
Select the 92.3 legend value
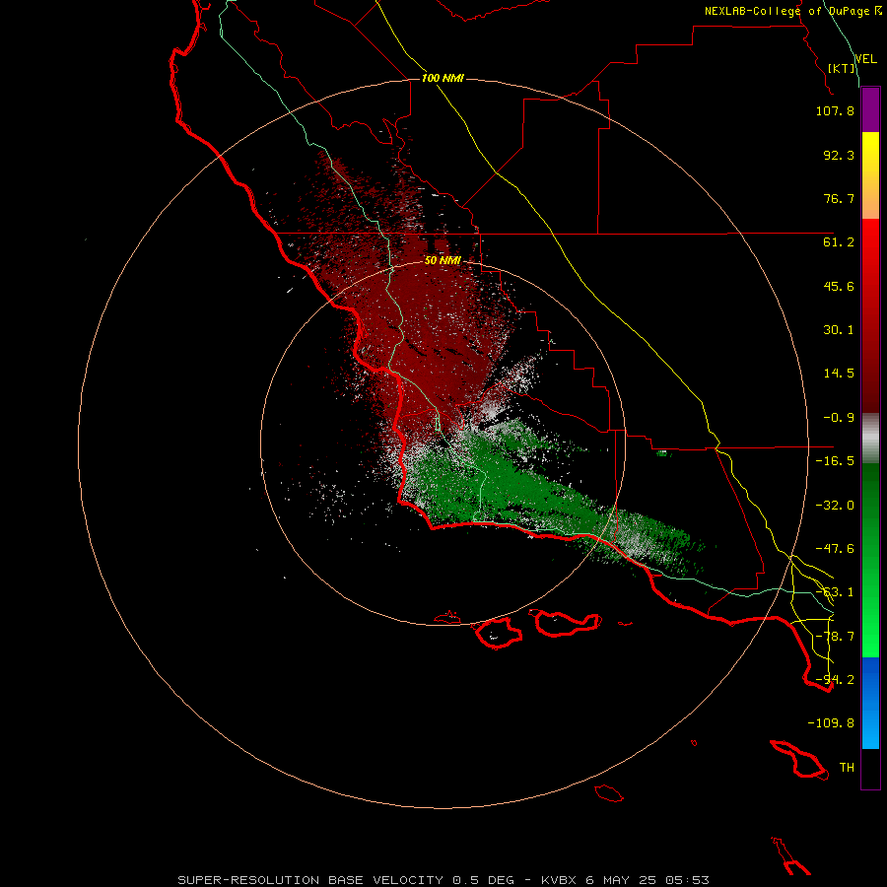click(839, 155)
